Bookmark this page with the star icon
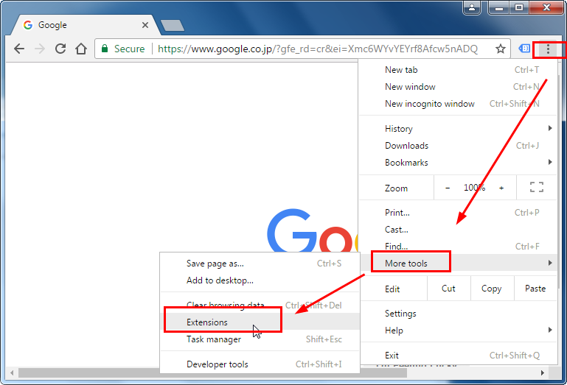 [x=500, y=49]
